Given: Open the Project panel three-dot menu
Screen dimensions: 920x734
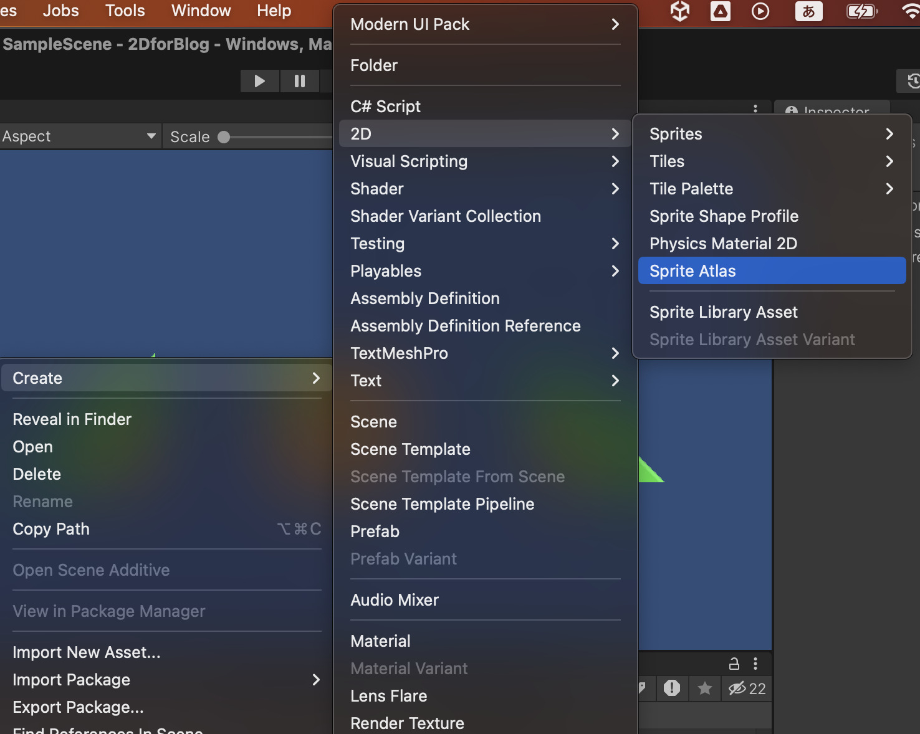Looking at the screenshot, I should pyautogui.click(x=755, y=664).
